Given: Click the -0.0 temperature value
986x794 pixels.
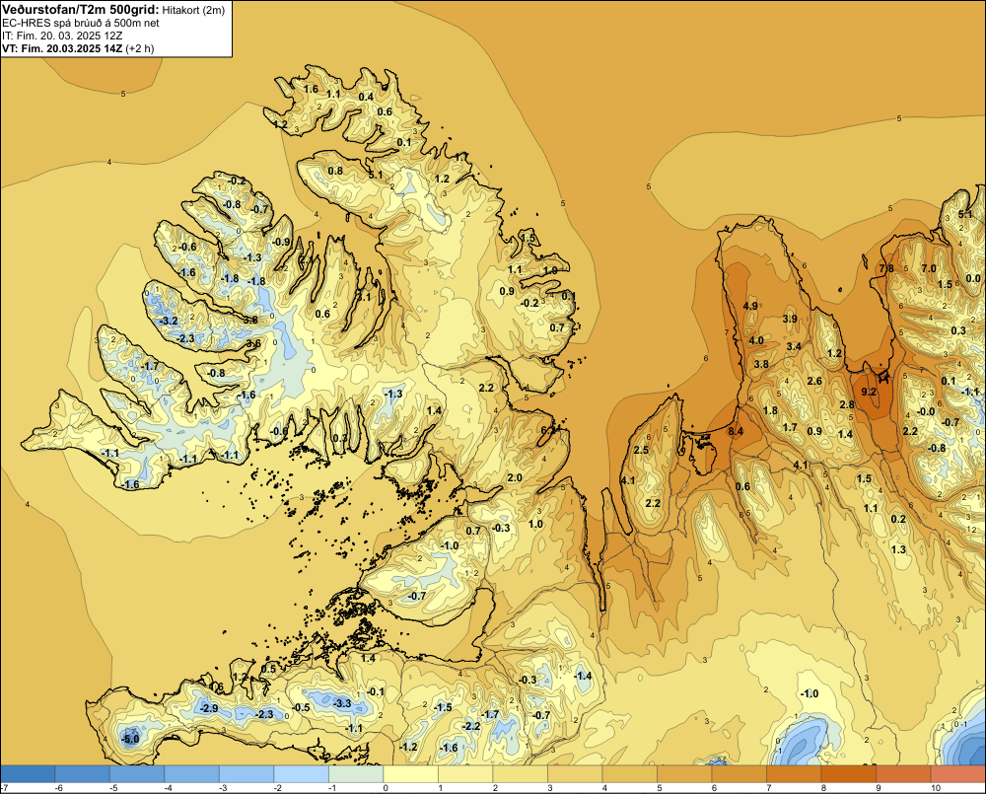Looking at the screenshot, I should 926,411.
